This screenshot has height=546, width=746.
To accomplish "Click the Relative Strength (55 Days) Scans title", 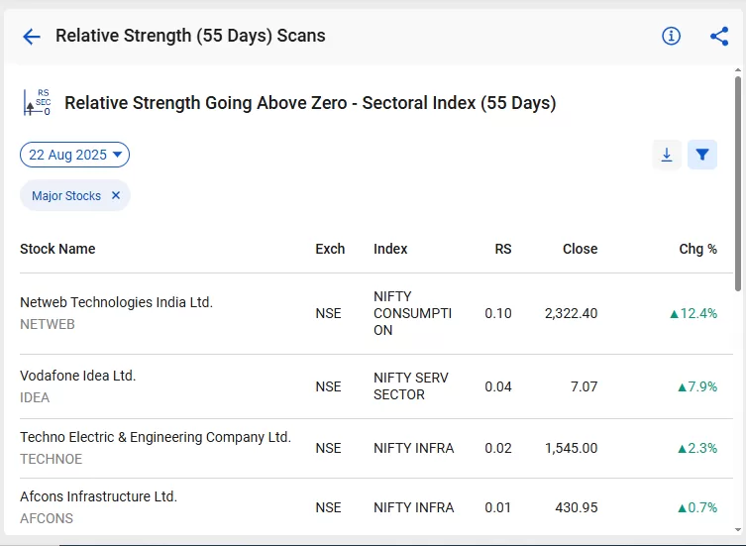I will [x=190, y=36].
